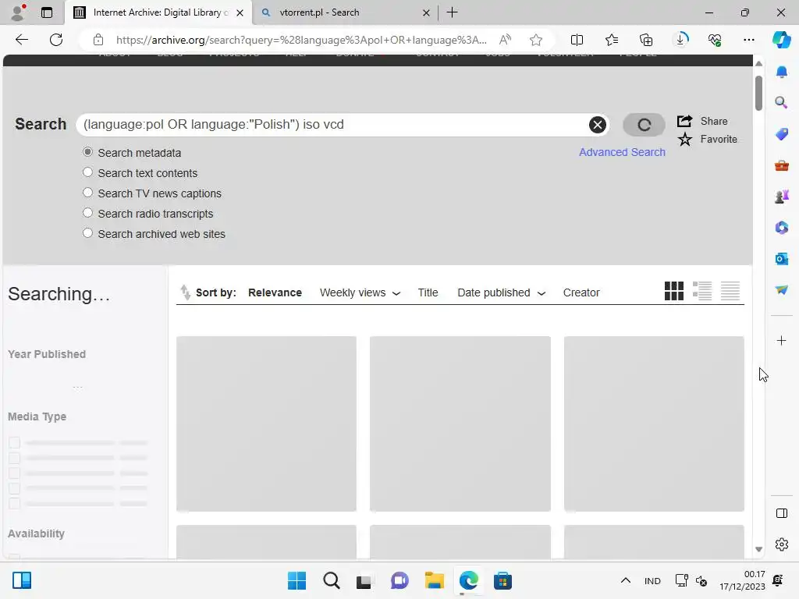Toggle the sort direction arrows icon
This screenshot has width=799, height=599.
(x=186, y=292)
